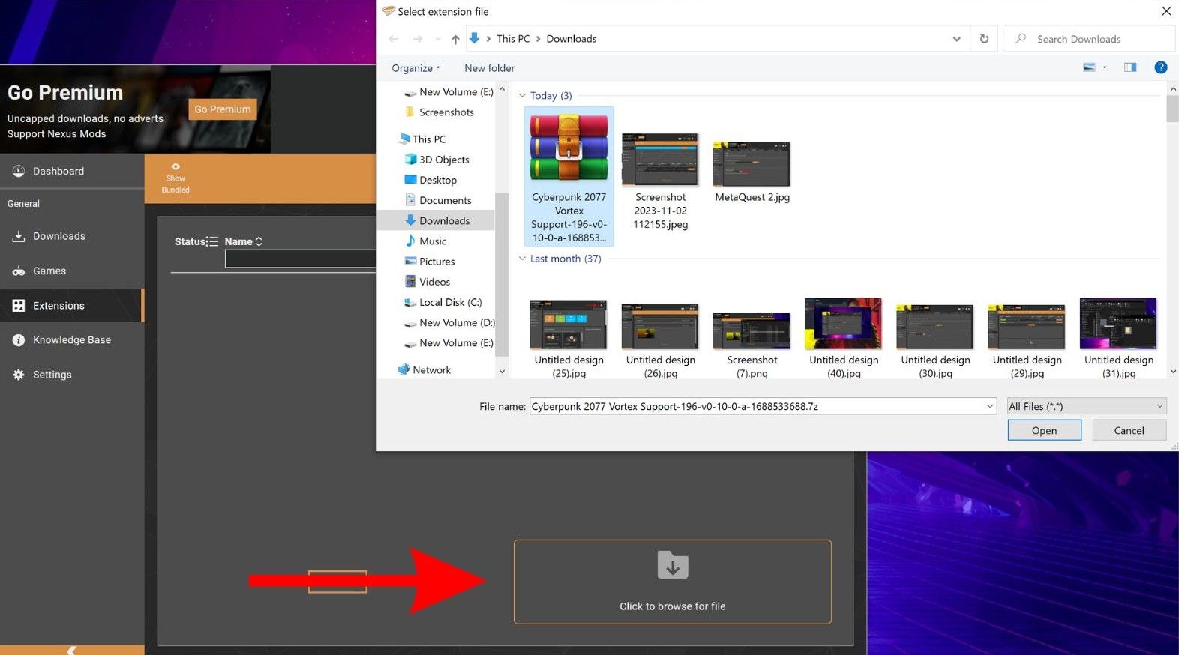The width and height of the screenshot is (1179, 655).
Task: Open Documents in the navigation tree
Action: [438, 200]
